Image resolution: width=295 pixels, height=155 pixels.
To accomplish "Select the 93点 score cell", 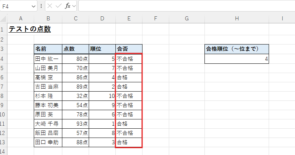I will pos(75,123).
